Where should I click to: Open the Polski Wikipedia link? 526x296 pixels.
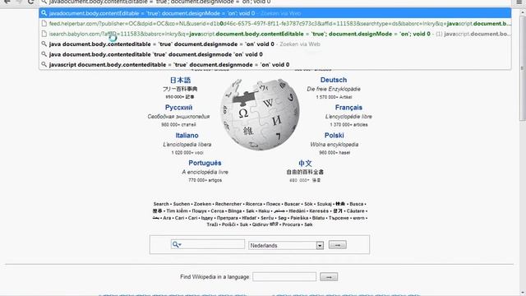pos(335,135)
